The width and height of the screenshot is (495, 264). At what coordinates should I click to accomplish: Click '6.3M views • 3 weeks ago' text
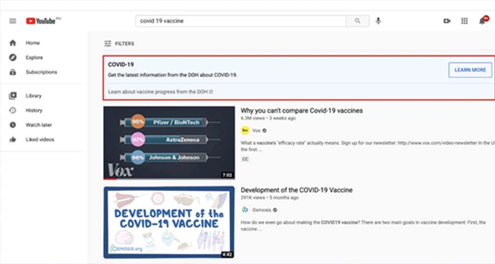click(x=268, y=118)
